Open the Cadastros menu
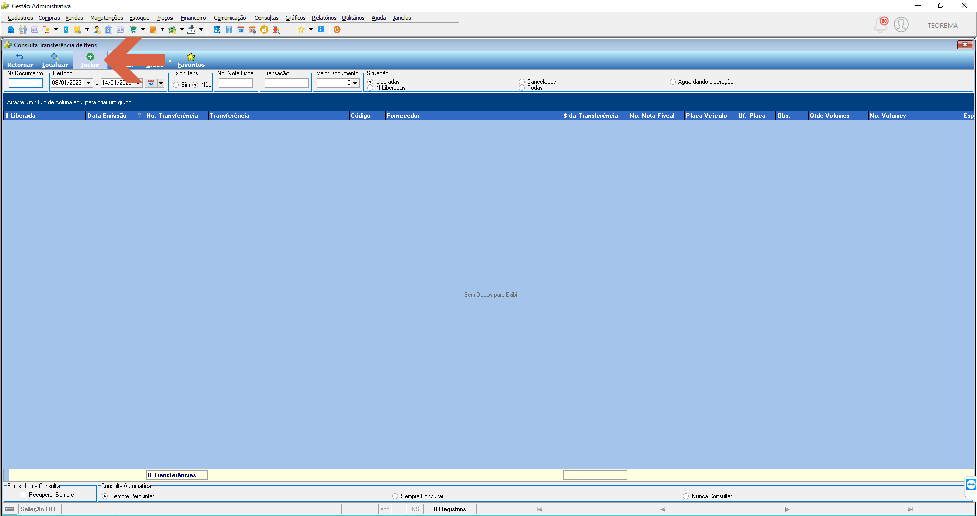This screenshot has width=977, height=516. point(20,18)
